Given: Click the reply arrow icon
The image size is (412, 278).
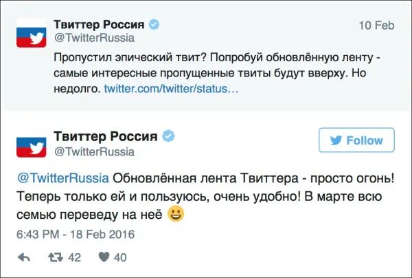Looking at the screenshot, I should [x=23, y=258].
